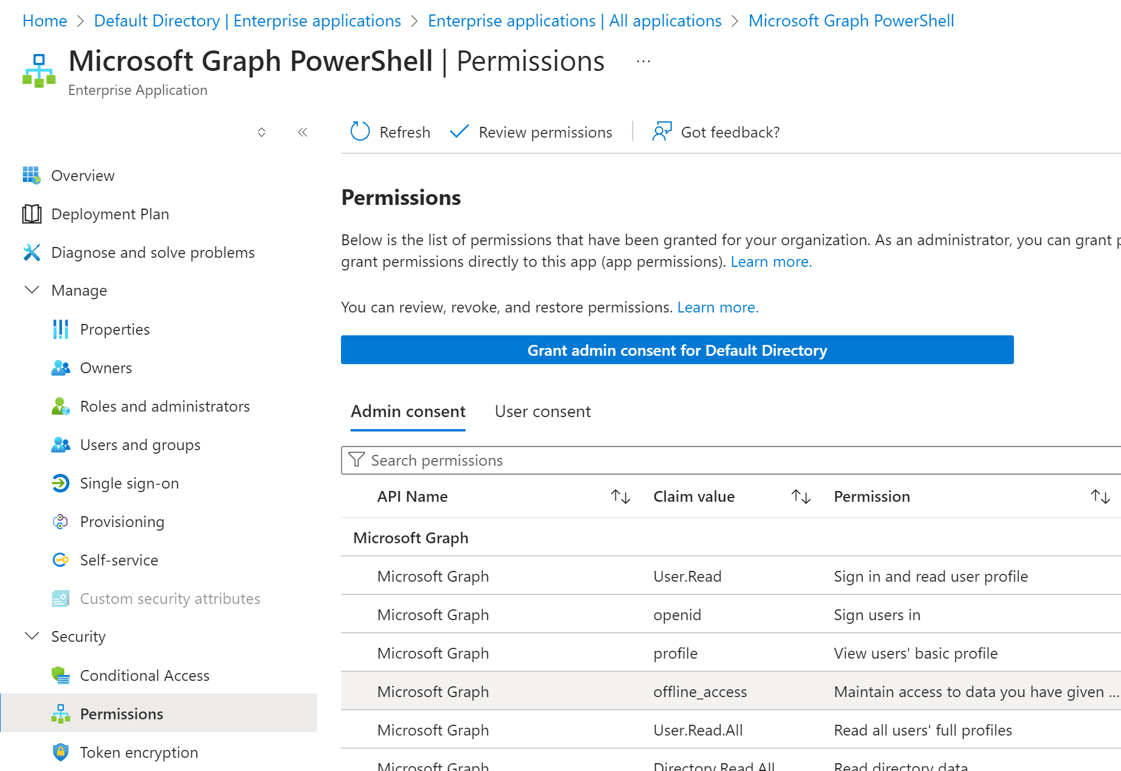Click the Microsoft Graph group header row

(x=731, y=537)
